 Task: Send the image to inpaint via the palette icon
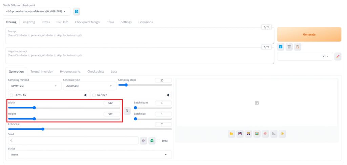tap(265, 134)
